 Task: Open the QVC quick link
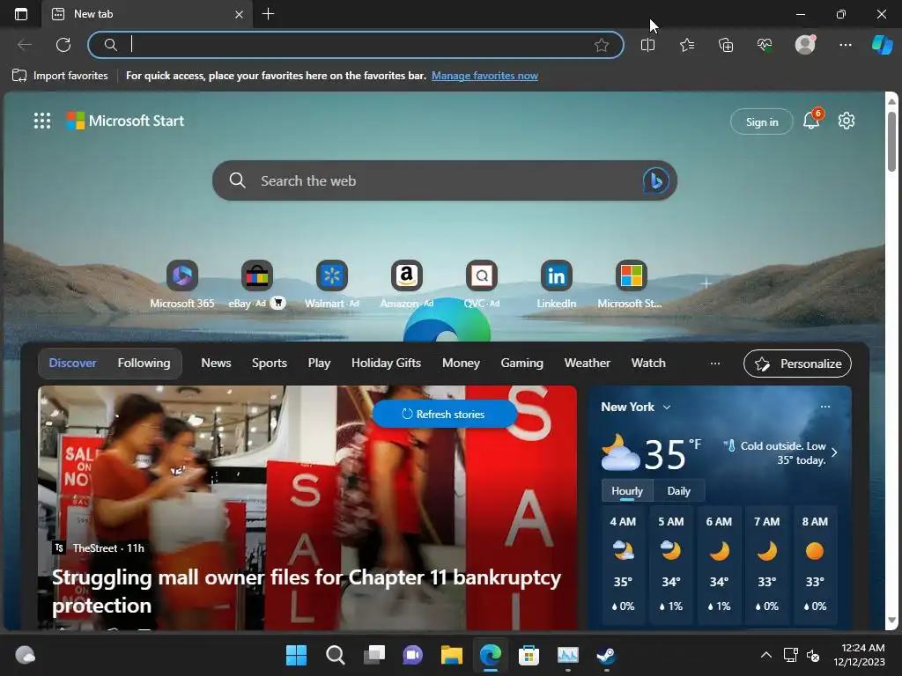pyautogui.click(x=482, y=276)
